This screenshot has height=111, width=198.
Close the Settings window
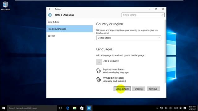click(163, 9)
